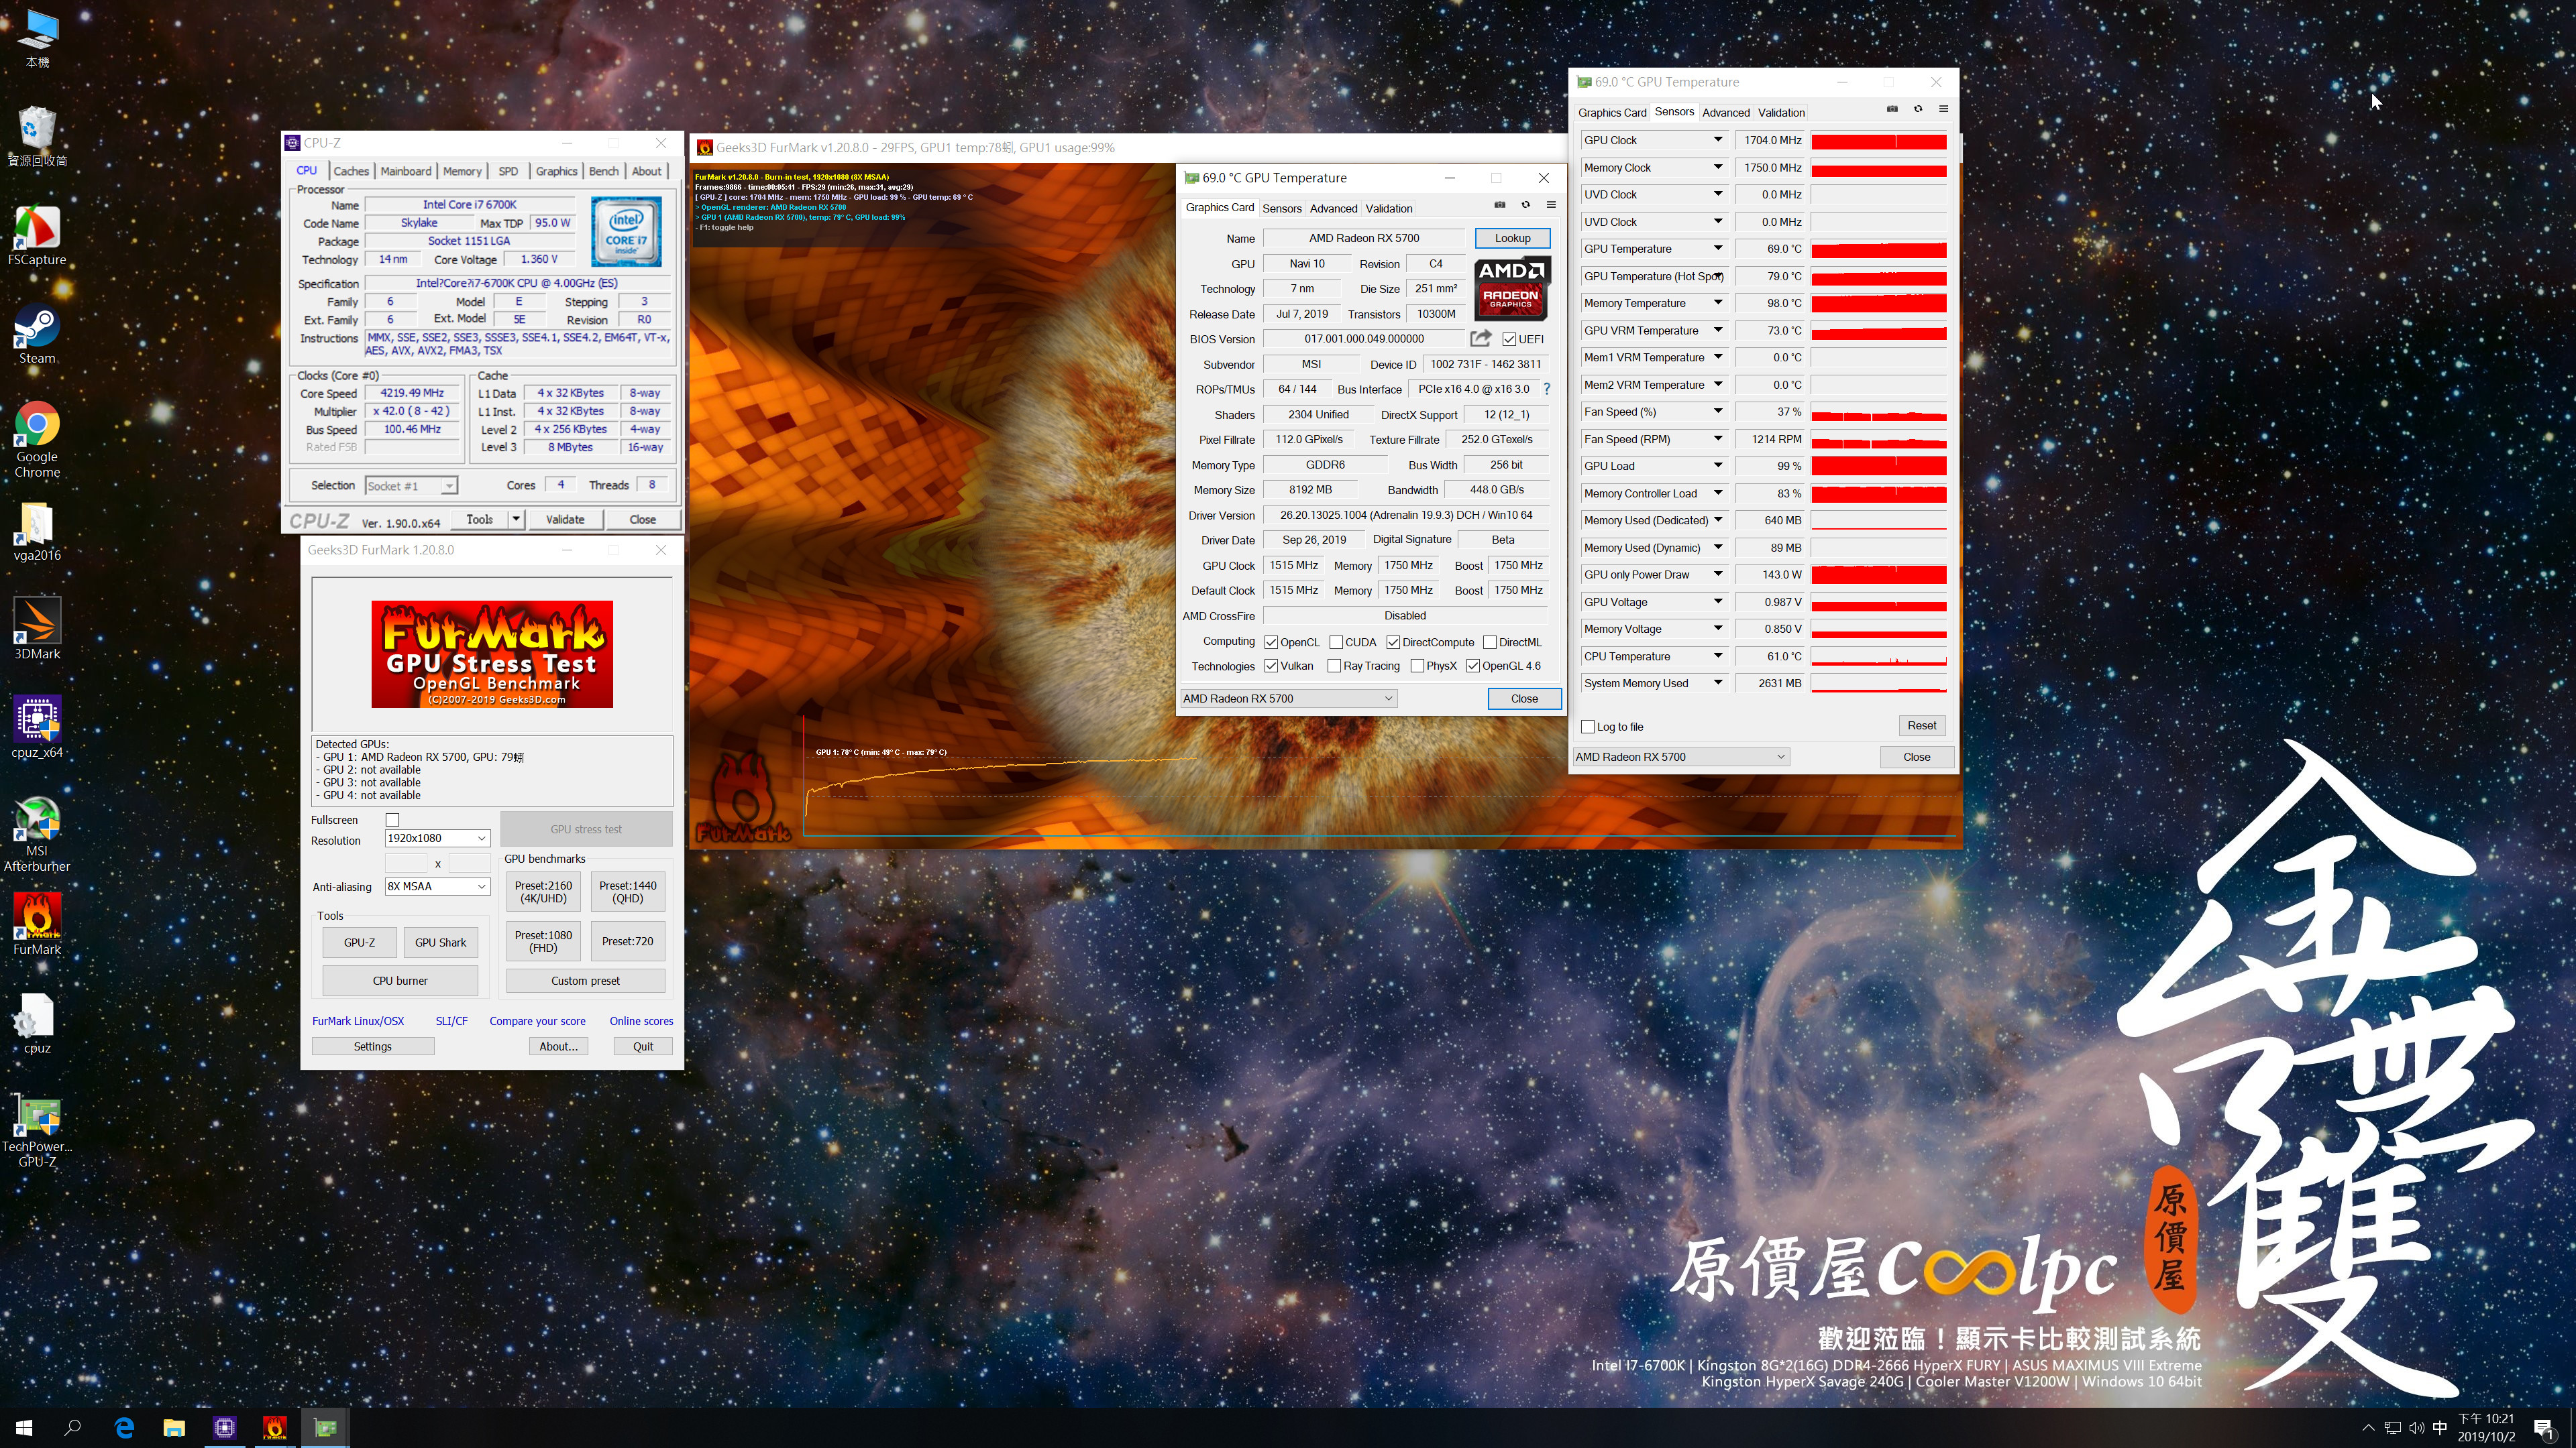
Task: Click the BIOS export share icon in GPU-Z
Action: coord(1481,339)
